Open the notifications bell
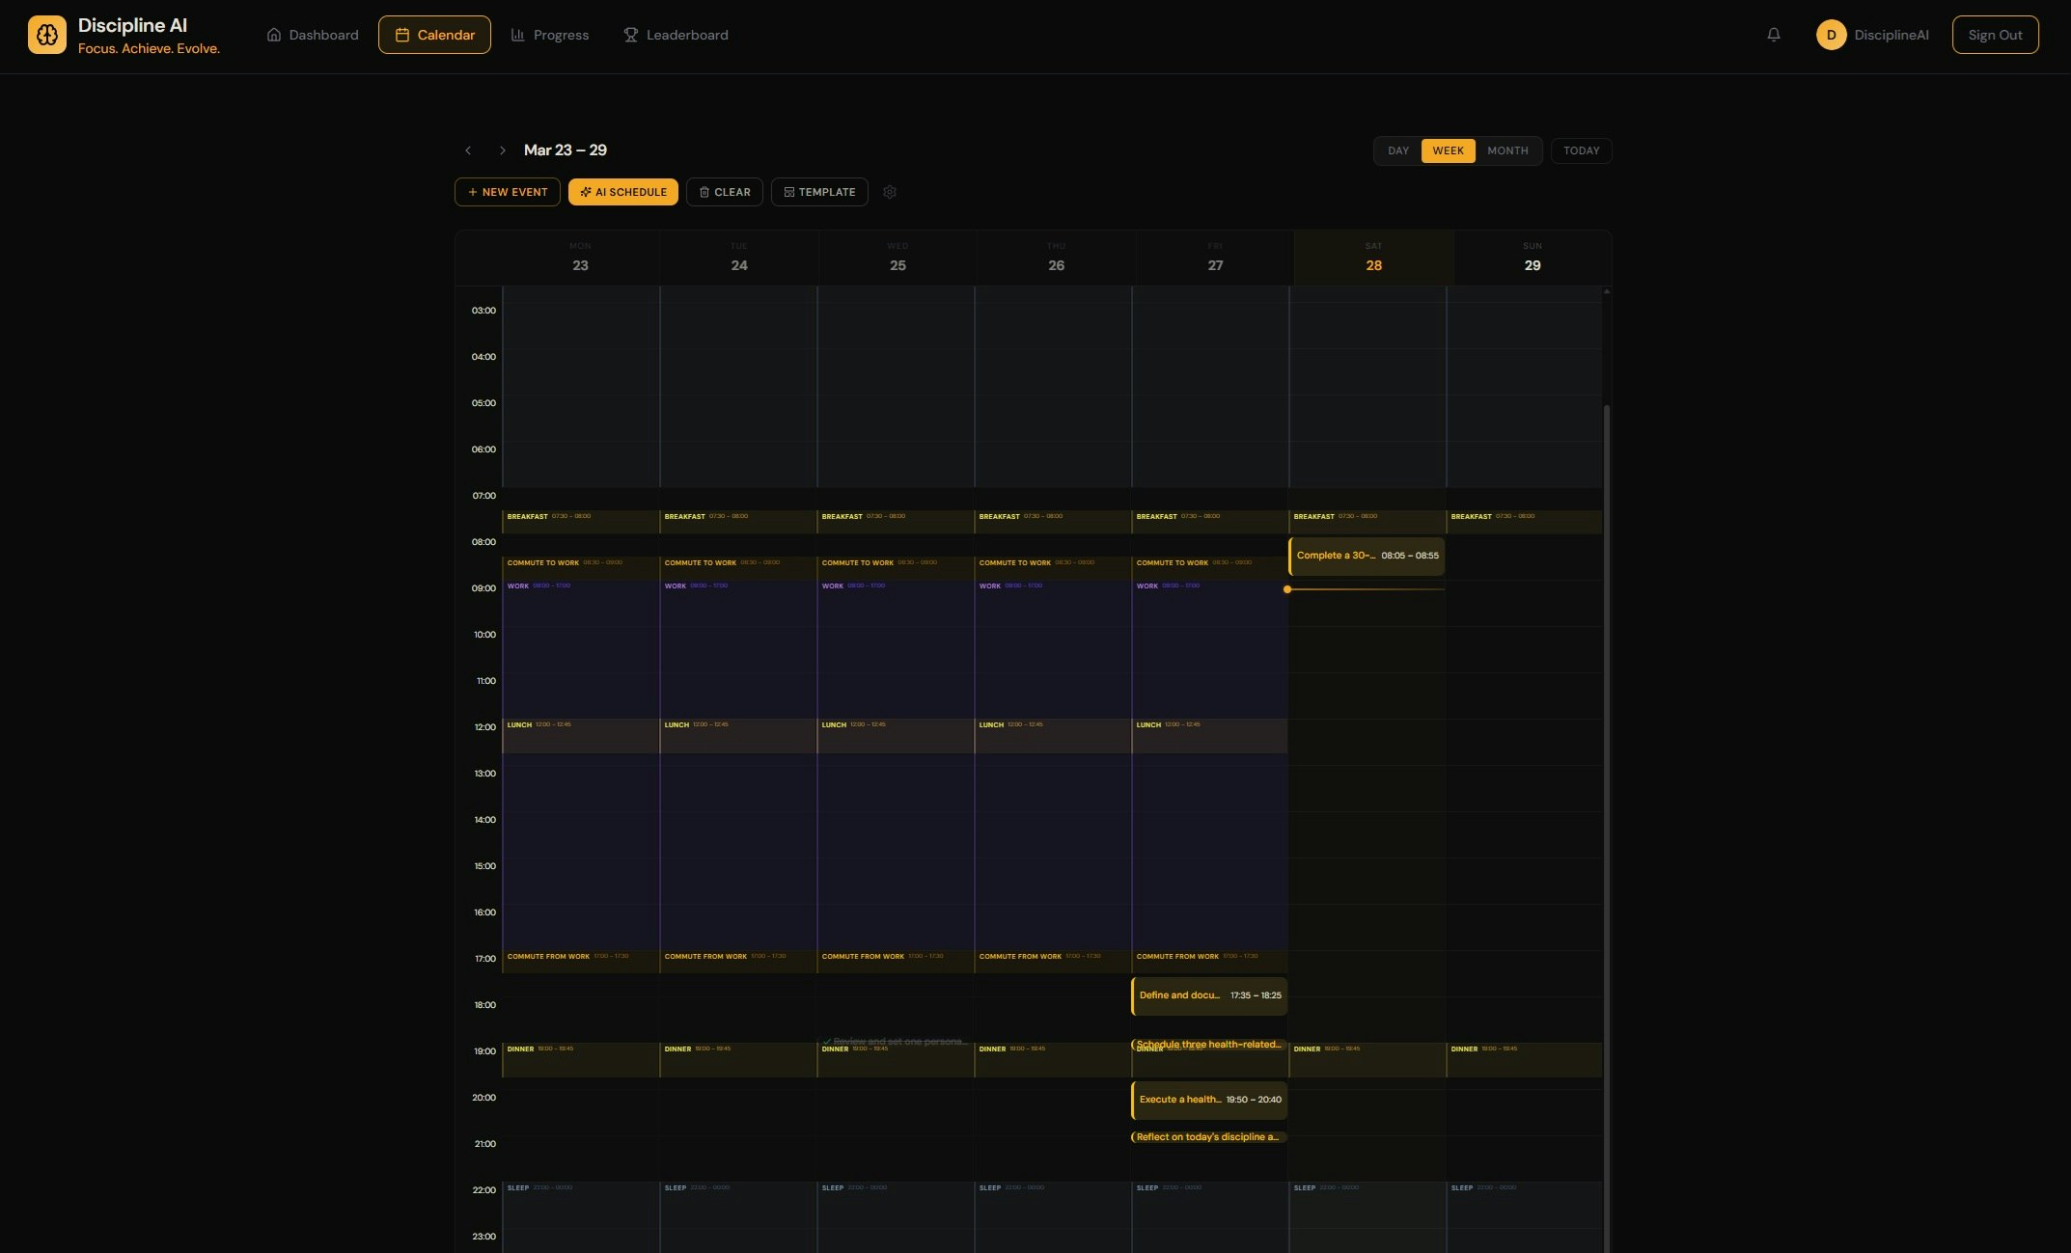The width and height of the screenshot is (2071, 1253). point(1773,35)
